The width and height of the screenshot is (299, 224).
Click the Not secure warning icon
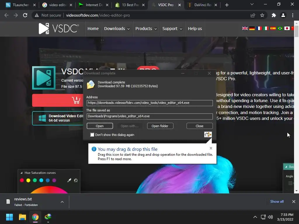pos(37,15)
